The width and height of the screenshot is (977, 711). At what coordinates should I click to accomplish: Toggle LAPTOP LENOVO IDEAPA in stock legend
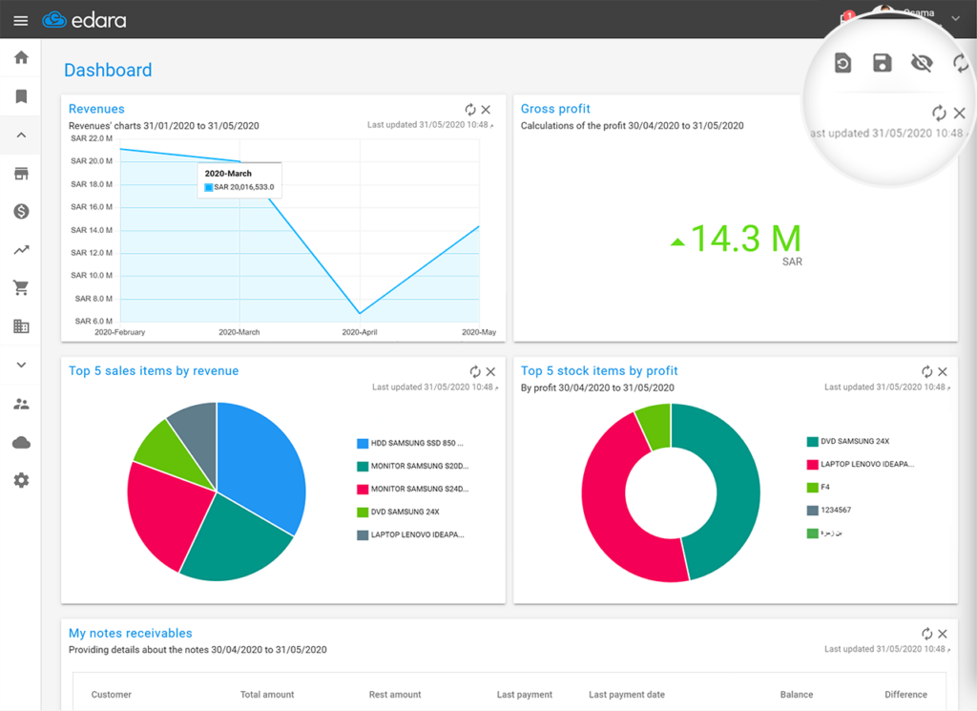[x=861, y=464]
